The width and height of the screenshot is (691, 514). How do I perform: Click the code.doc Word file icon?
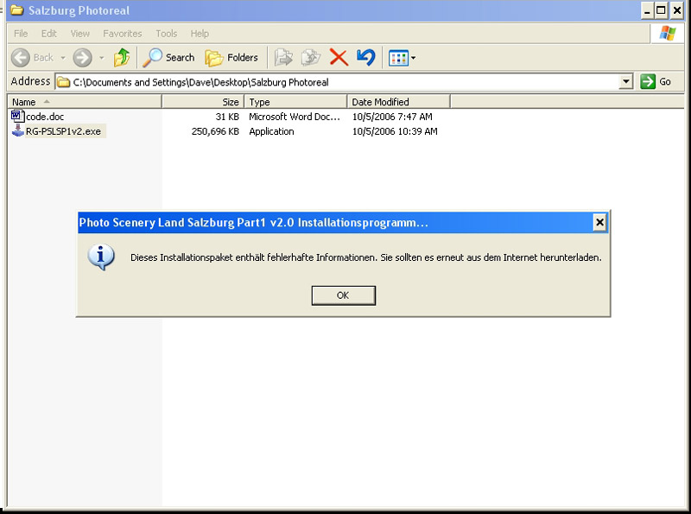point(17,117)
